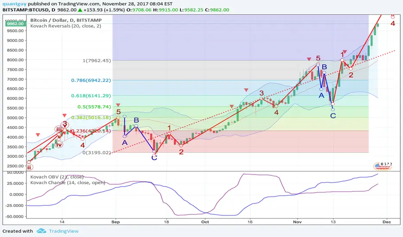Click the circled ii wave marker
Screen dimensions: 403x237
(29, 168)
